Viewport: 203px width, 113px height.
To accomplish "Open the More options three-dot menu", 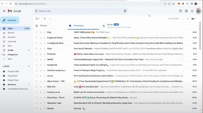I will [50, 19].
